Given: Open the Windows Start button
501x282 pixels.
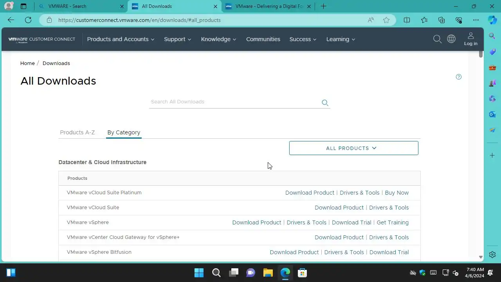Looking at the screenshot, I should pos(199,273).
